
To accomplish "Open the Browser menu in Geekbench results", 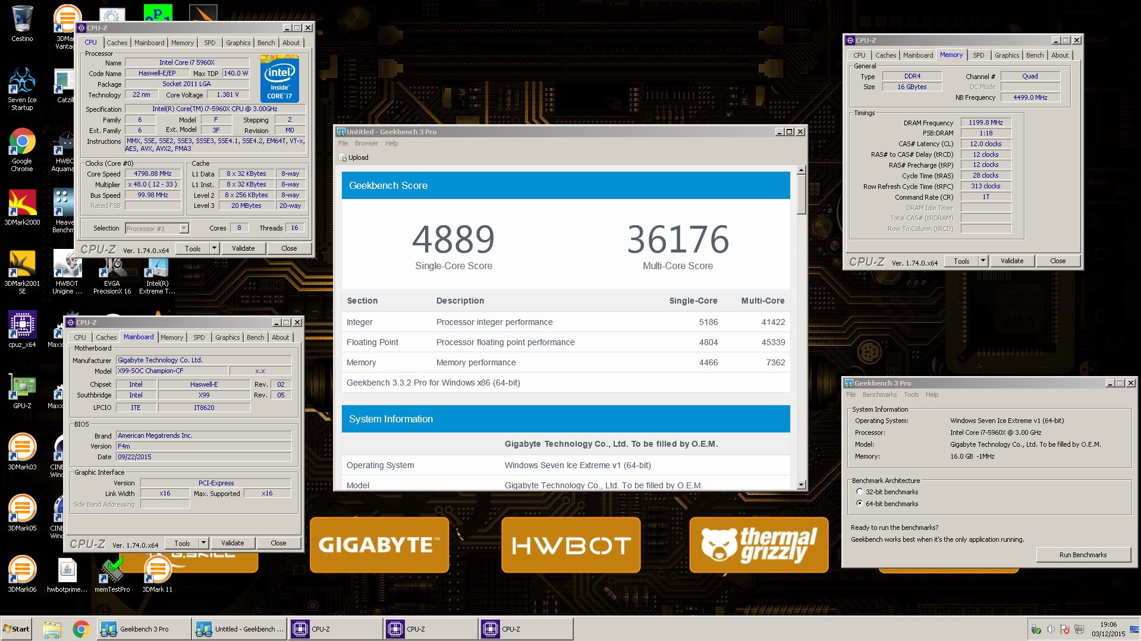I will tap(366, 143).
